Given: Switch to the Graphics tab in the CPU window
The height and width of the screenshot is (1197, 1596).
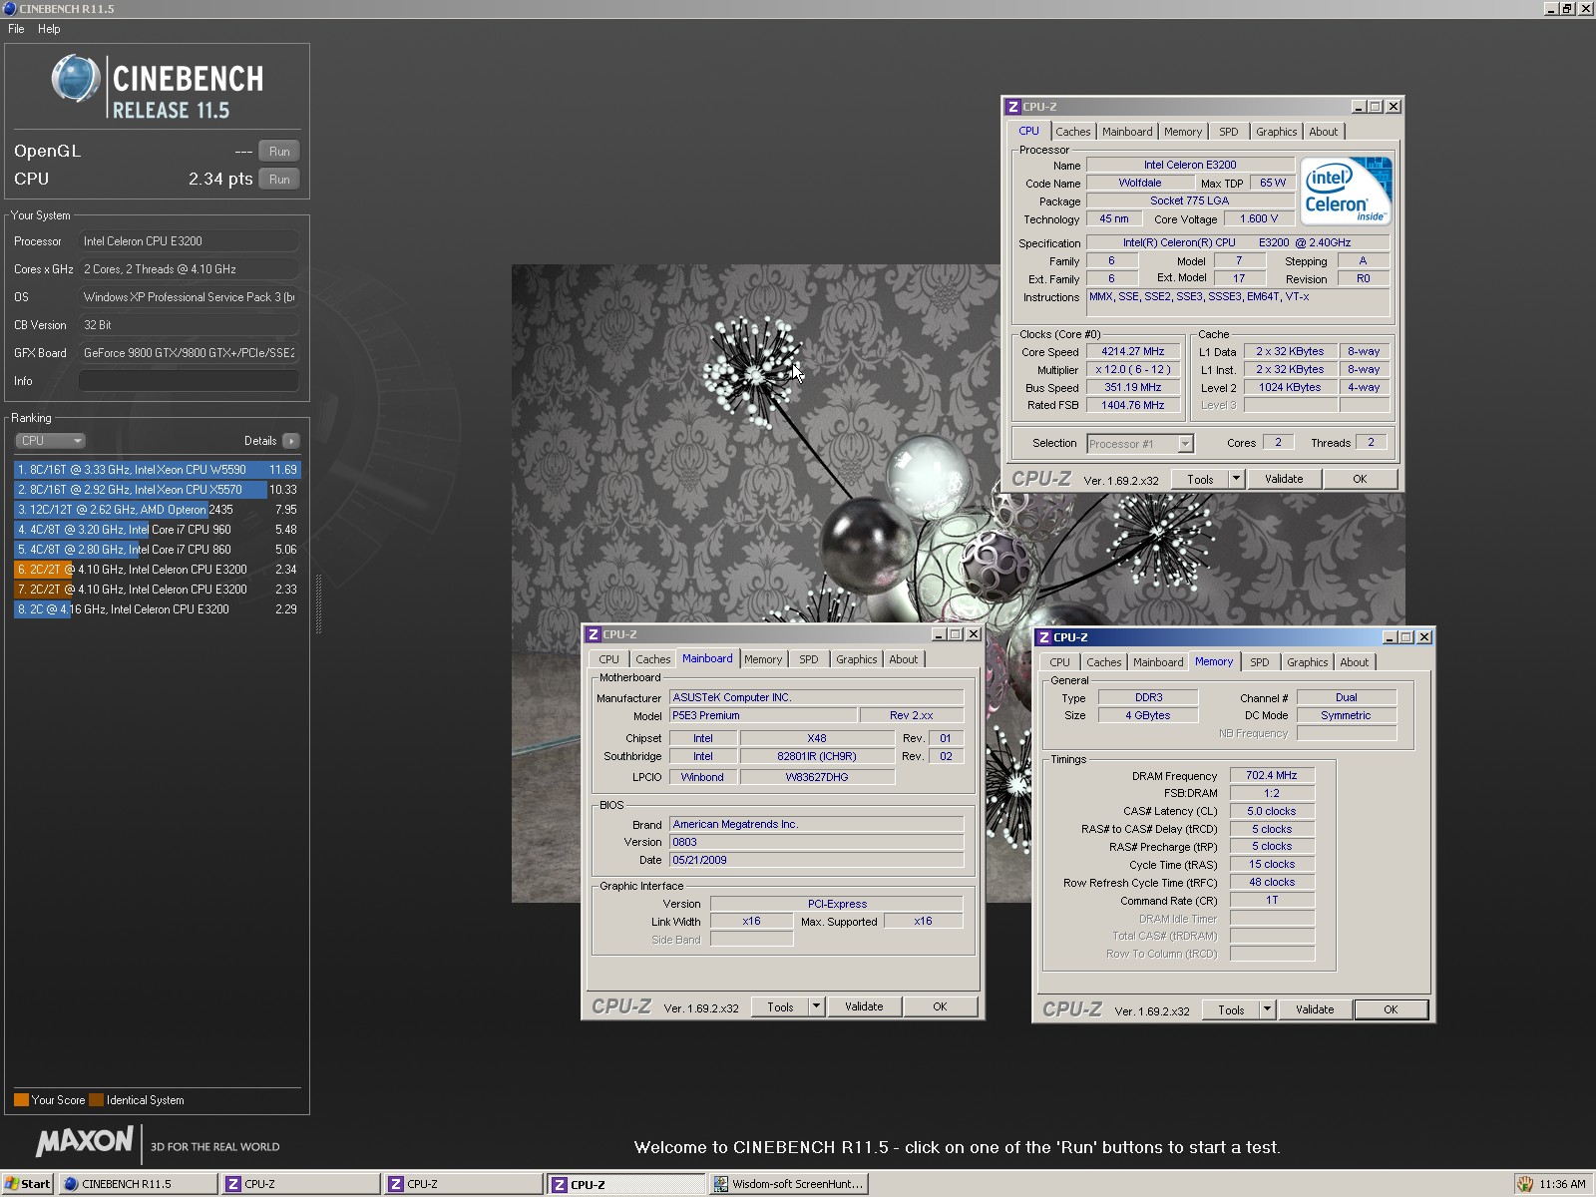Looking at the screenshot, I should pos(1276,132).
